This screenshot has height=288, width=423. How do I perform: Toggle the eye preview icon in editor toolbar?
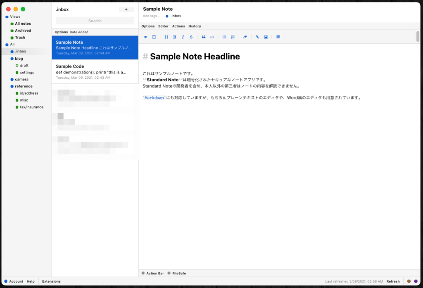point(146,37)
